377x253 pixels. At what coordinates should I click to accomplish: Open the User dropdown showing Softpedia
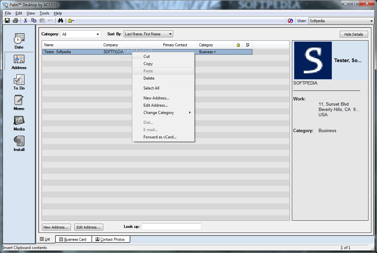click(x=341, y=21)
